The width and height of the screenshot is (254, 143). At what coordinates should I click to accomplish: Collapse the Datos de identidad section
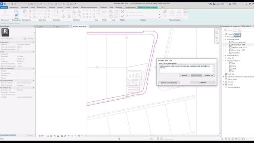pos(34,69)
